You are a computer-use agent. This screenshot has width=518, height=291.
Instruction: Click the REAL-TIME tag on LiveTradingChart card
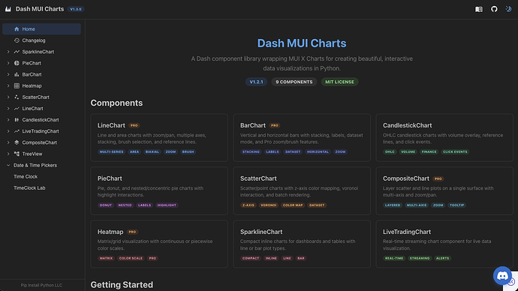[394, 258]
